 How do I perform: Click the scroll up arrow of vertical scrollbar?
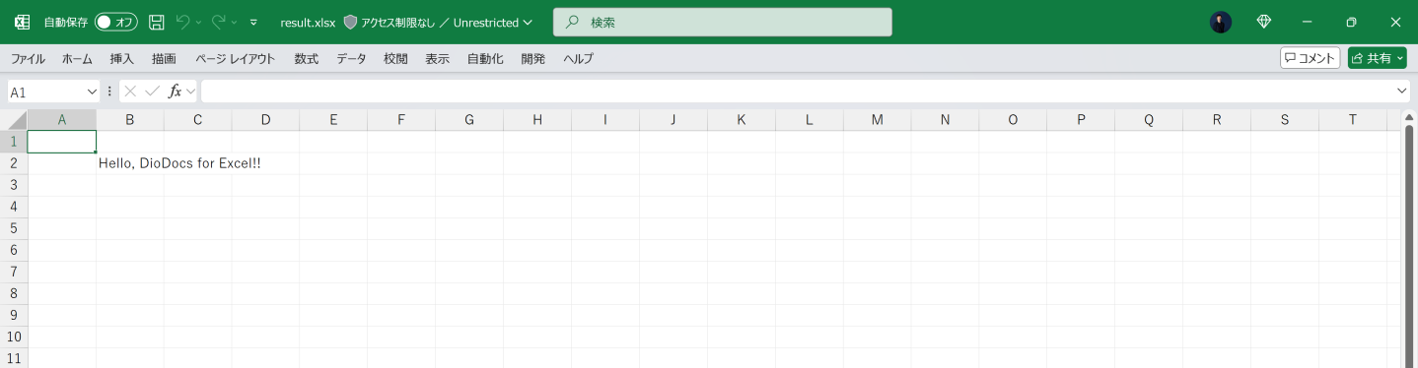1409,117
